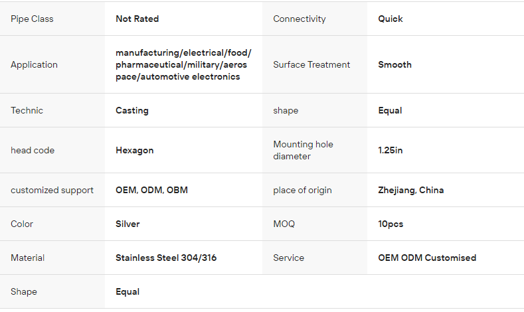
Task: Click the "customized support" label
Action: click(52, 190)
